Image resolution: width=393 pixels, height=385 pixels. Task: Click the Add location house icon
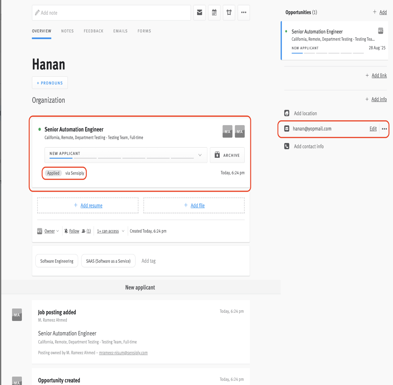coord(287,113)
